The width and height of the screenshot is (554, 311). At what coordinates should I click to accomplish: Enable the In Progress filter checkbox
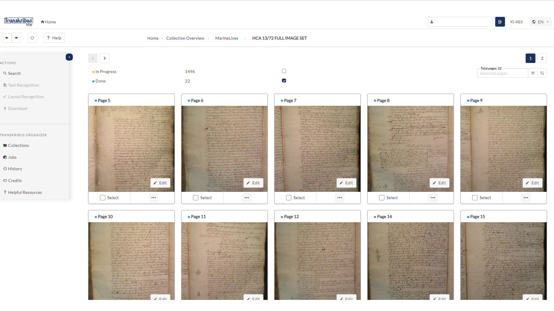284,71
